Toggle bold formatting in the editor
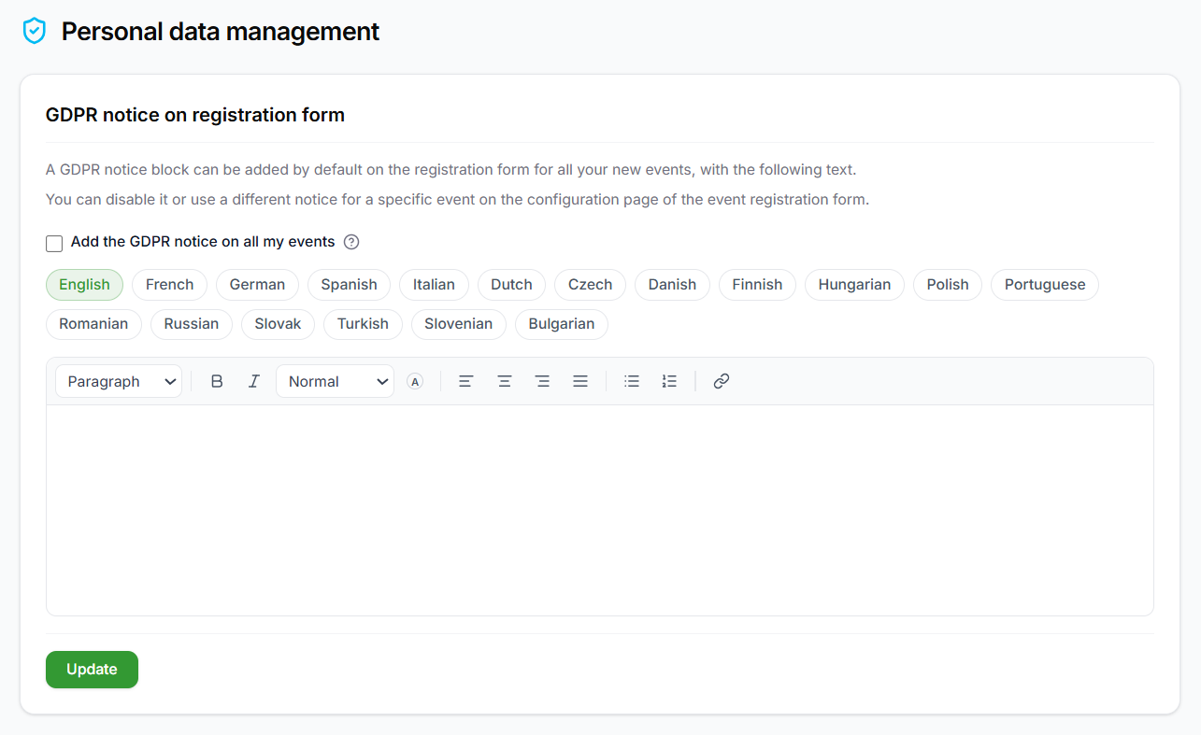This screenshot has width=1201, height=735. (x=217, y=381)
